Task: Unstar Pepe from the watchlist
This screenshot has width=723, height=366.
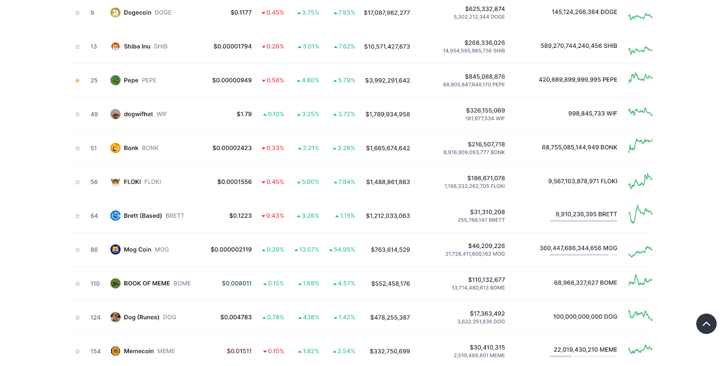Action: tap(77, 80)
